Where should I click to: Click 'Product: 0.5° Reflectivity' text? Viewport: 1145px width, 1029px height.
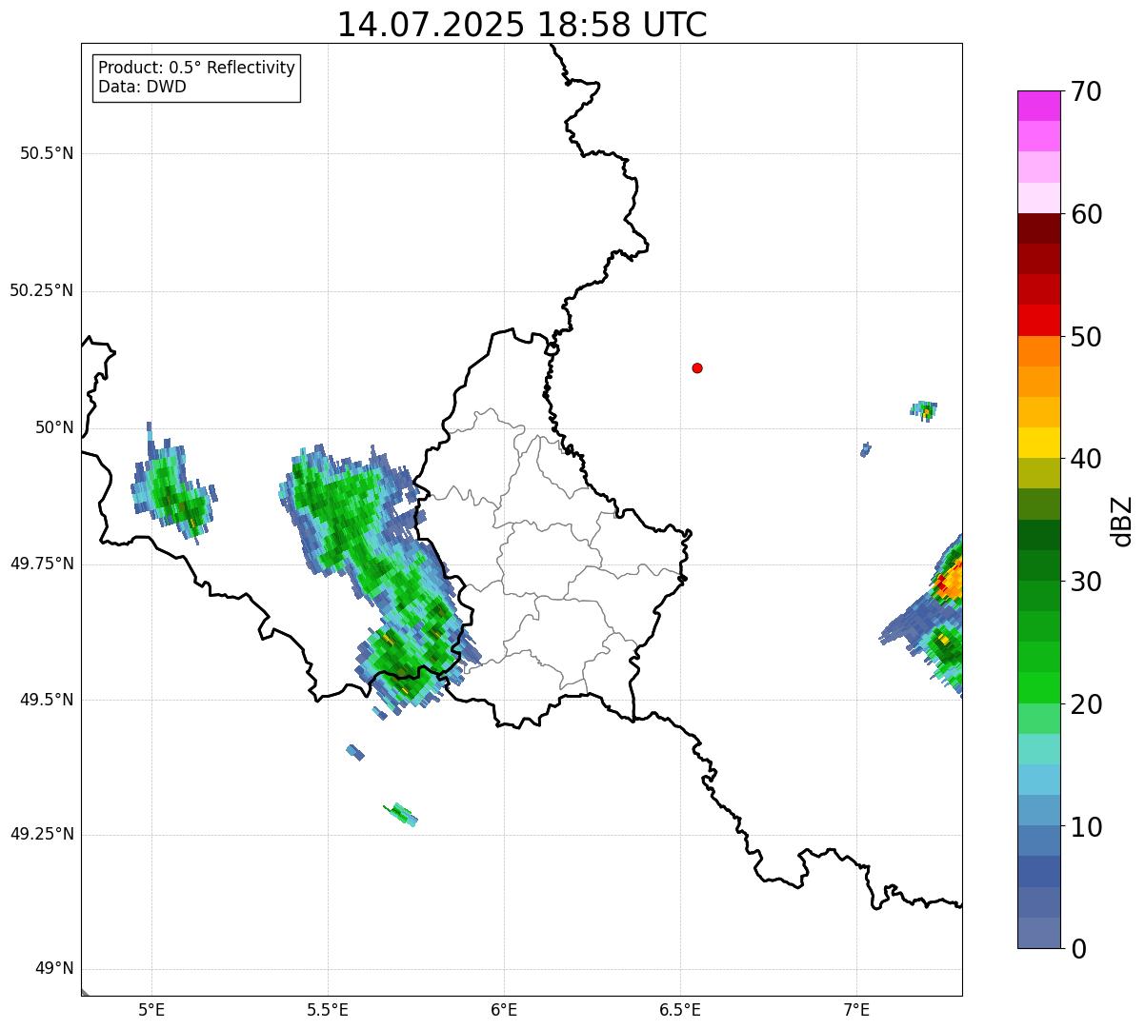(196, 69)
